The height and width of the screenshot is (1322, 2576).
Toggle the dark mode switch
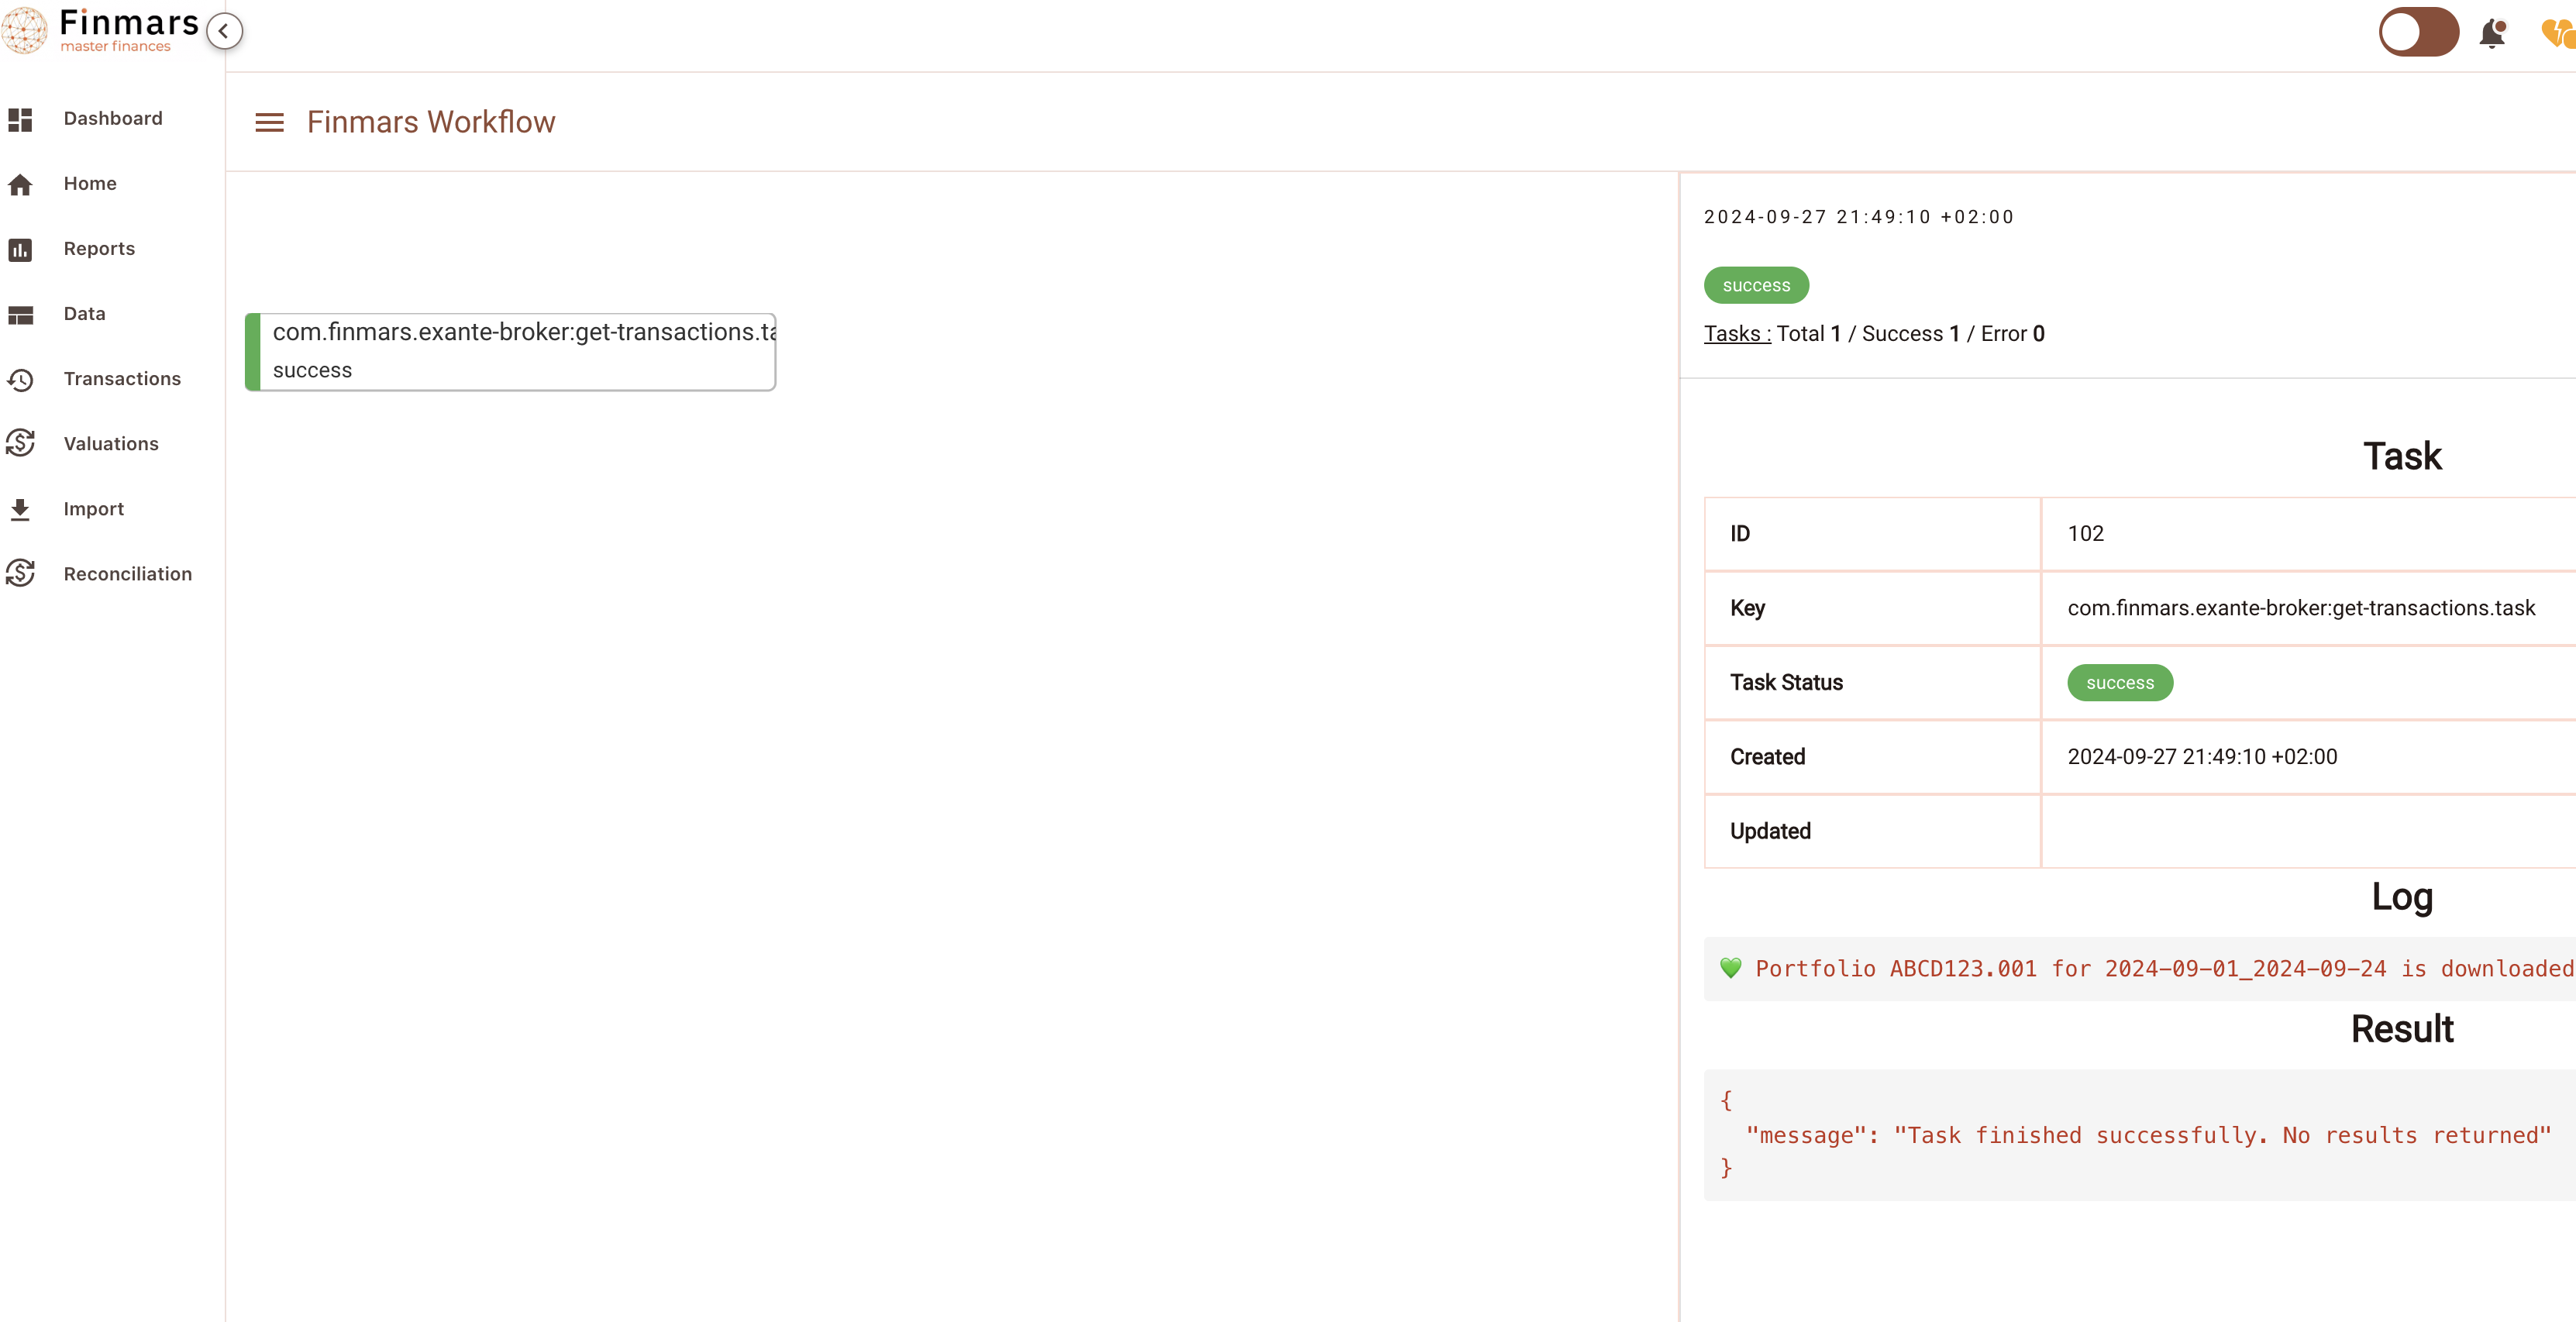[x=2417, y=32]
